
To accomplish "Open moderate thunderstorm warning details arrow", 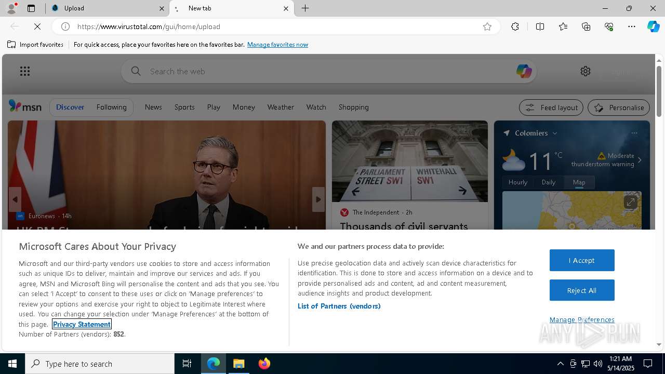I will point(640,160).
